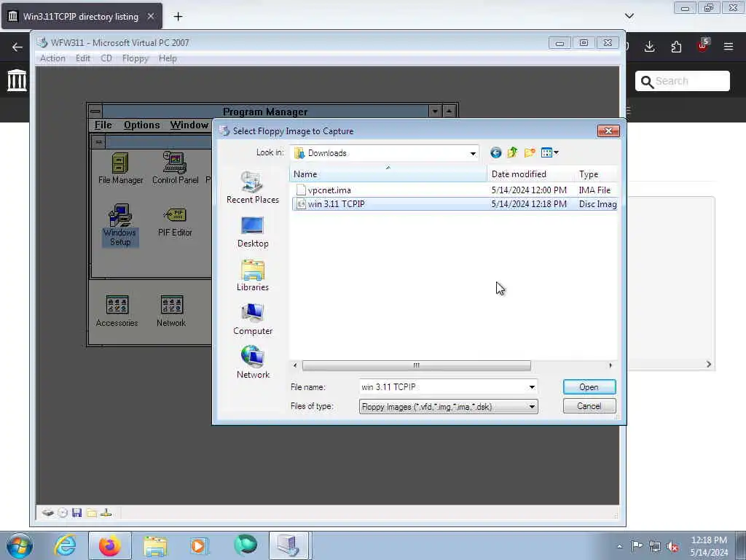This screenshot has width=746, height=560.
Task: Open the CD menu in Virtual PC
Action: click(x=106, y=58)
